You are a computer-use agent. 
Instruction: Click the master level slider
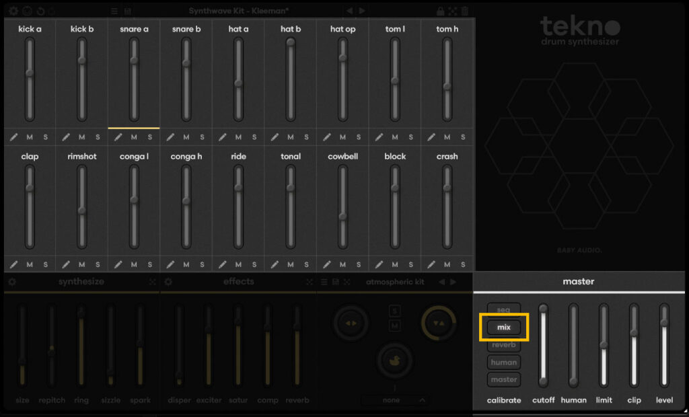coord(664,344)
